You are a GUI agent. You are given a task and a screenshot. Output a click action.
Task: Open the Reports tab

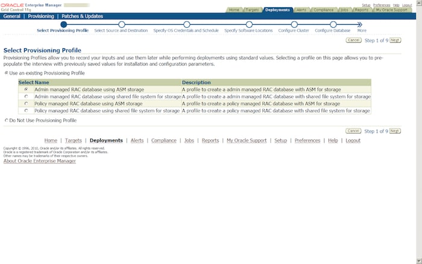[x=362, y=10]
